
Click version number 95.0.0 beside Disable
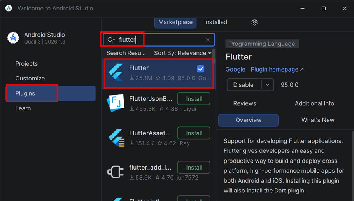click(x=289, y=85)
